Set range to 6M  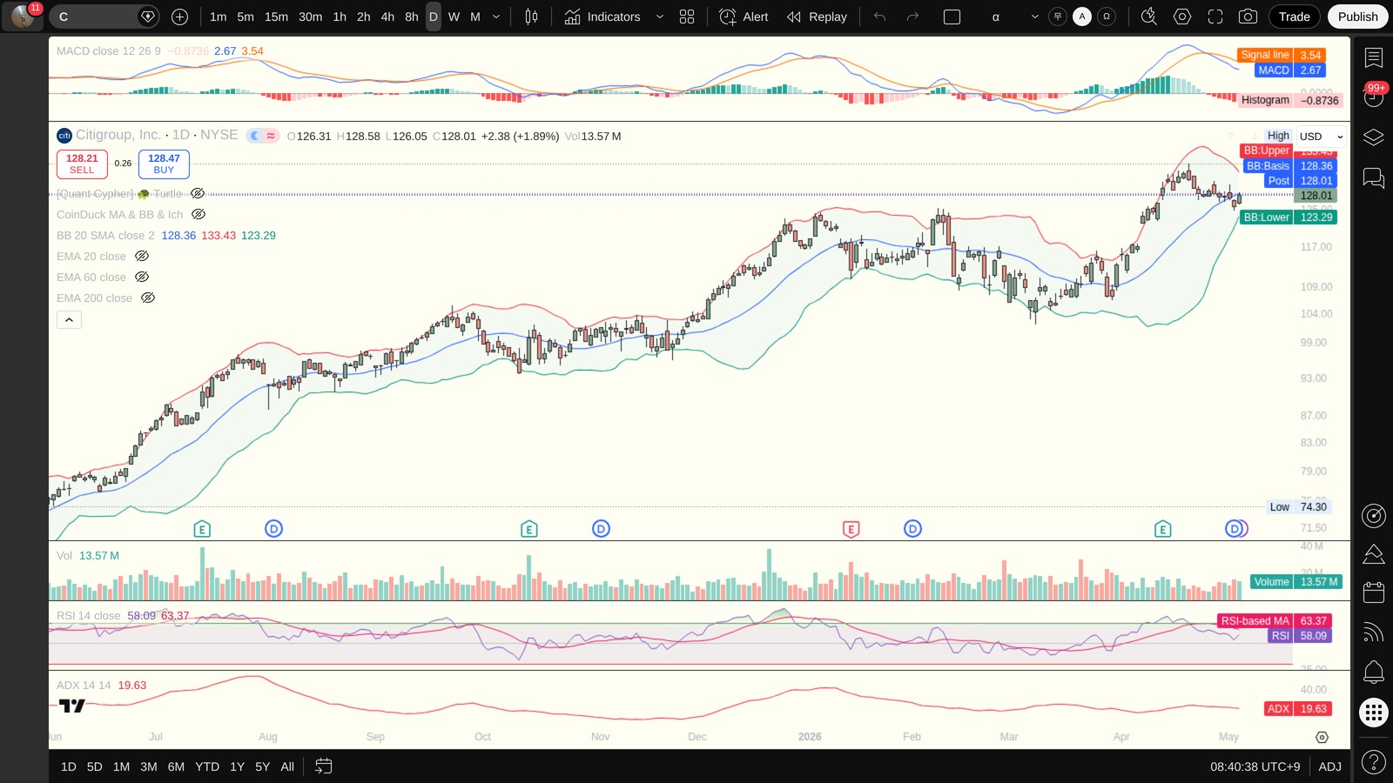click(176, 766)
